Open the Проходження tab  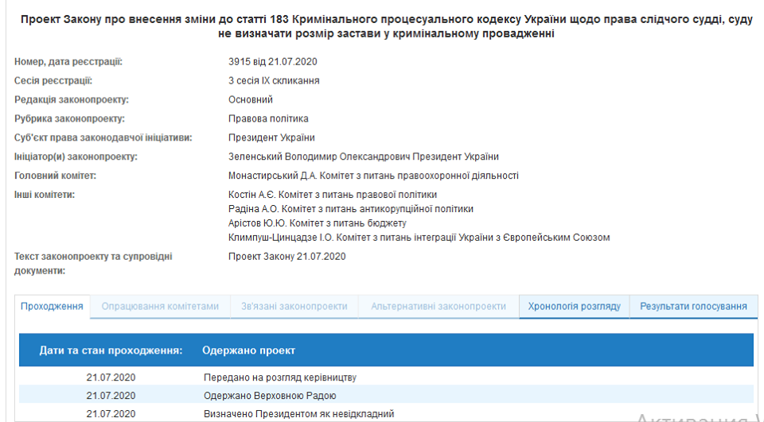[52, 306]
